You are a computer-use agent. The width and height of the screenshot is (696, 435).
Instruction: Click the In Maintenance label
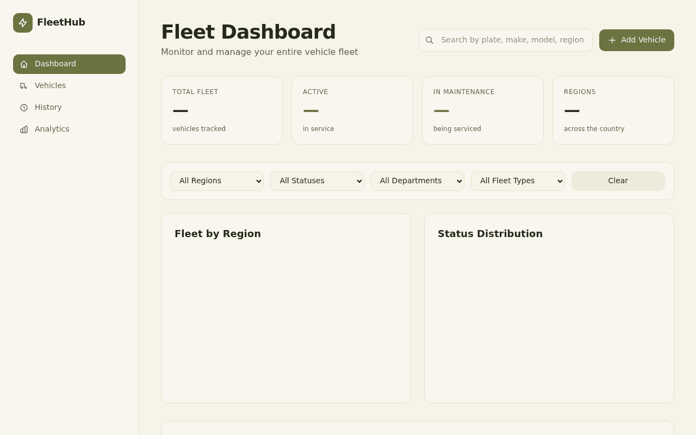point(464,92)
